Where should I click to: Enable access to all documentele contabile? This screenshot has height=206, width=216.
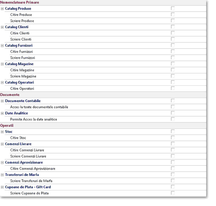point(173,107)
